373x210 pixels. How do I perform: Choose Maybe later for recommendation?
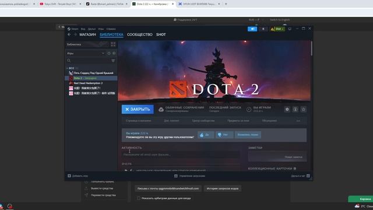[x=248, y=135]
